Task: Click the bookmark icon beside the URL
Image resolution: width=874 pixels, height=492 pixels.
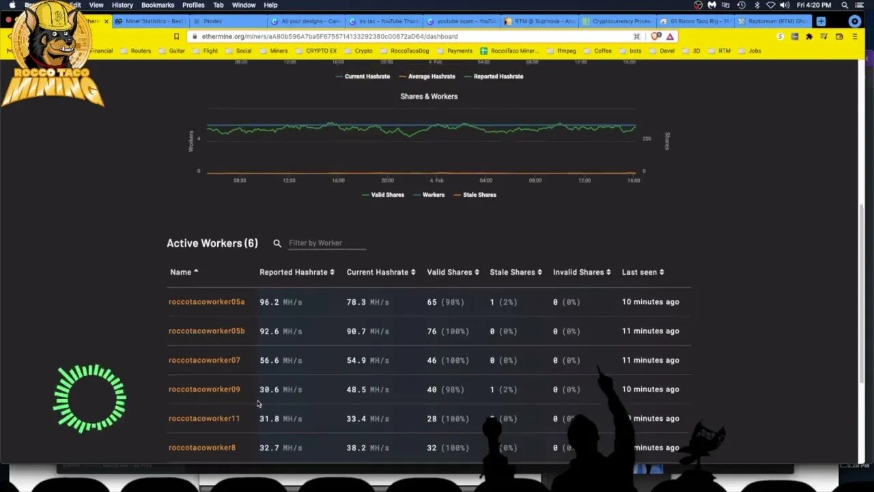Action: (x=176, y=36)
